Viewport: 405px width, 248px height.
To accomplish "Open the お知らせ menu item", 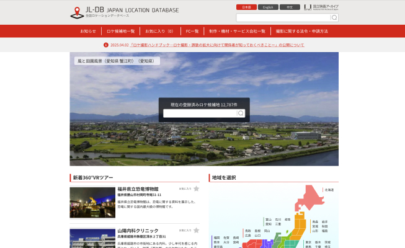I will click(x=88, y=31).
